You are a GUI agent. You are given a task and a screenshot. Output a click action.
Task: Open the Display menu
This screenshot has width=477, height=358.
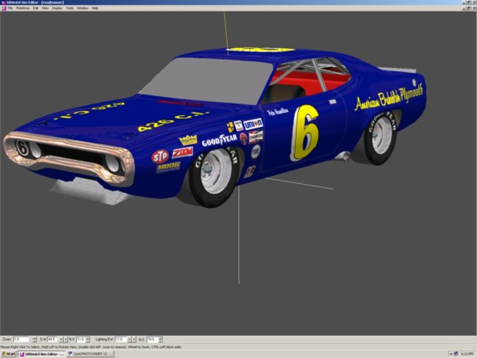(57, 8)
